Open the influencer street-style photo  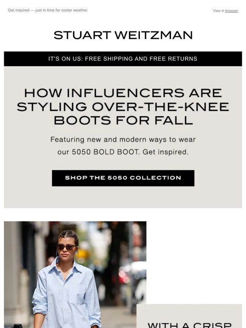(x=75, y=275)
